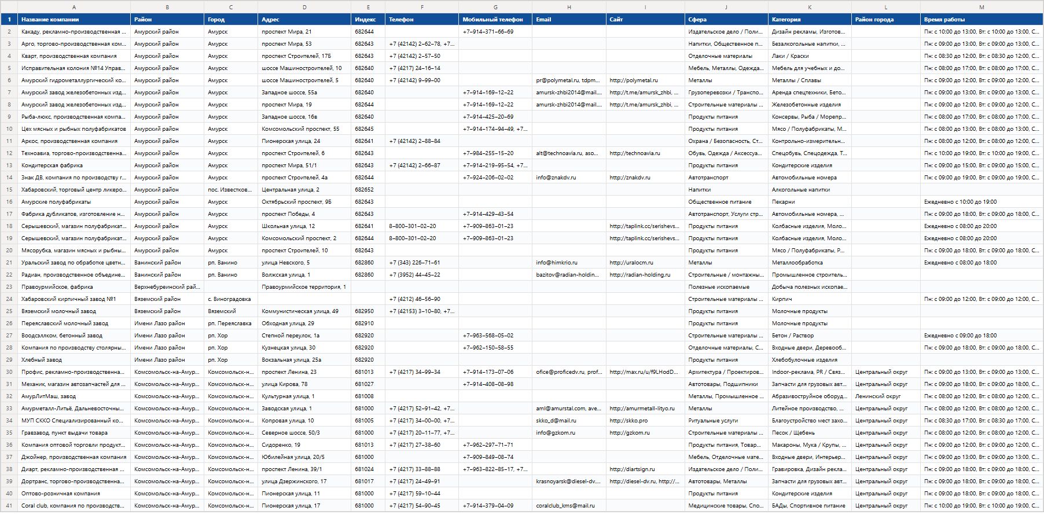Screen dimensions: 1044x522
Task: Click the website cell 'http://znakdv.ru'
Action: click(x=645, y=178)
